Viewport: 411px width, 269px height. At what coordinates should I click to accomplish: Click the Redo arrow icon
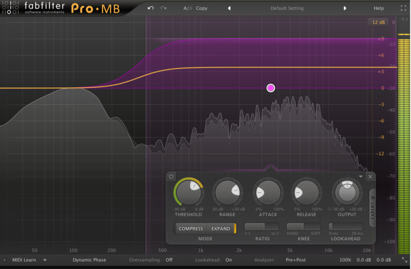point(163,8)
